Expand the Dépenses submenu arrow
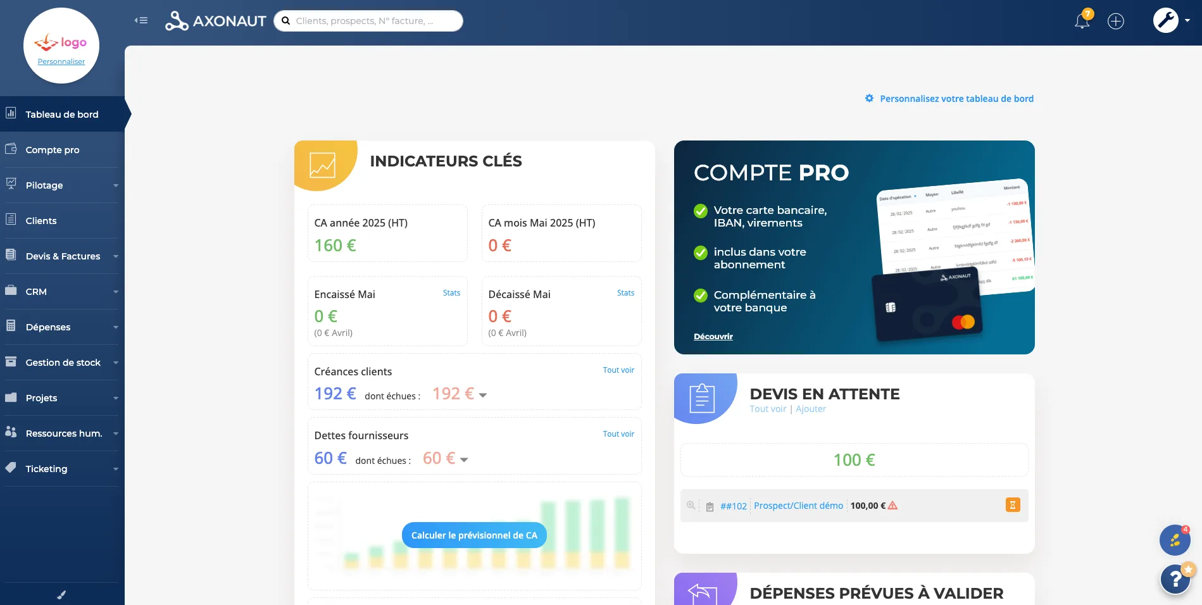Image resolution: width=1202 pixels, height=605 pixels. [116, 327]
